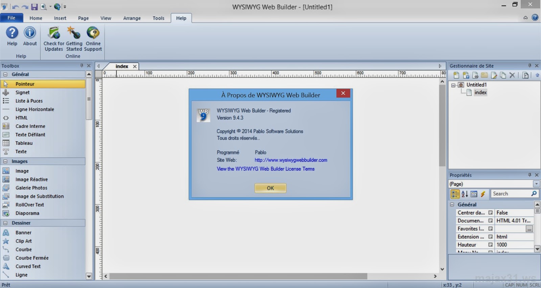
Task: Click the page Preview icon in title bar
Action: (x=44, y=7)
